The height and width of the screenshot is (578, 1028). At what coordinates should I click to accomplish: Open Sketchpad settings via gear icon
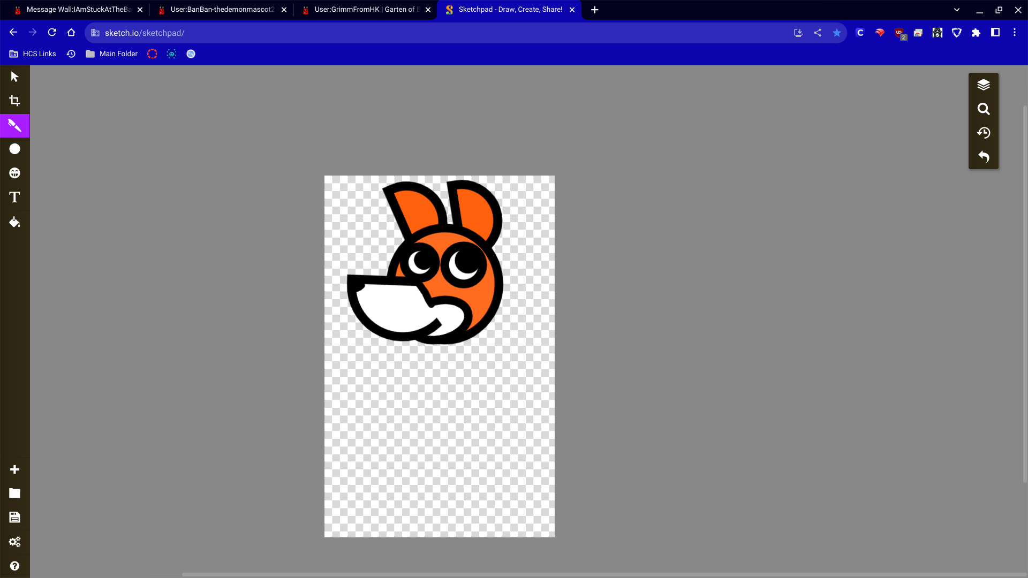coord(14,542)
